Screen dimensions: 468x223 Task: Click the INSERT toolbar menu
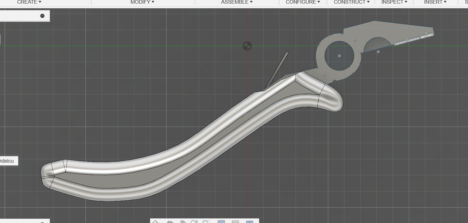(x=435, y=2)
